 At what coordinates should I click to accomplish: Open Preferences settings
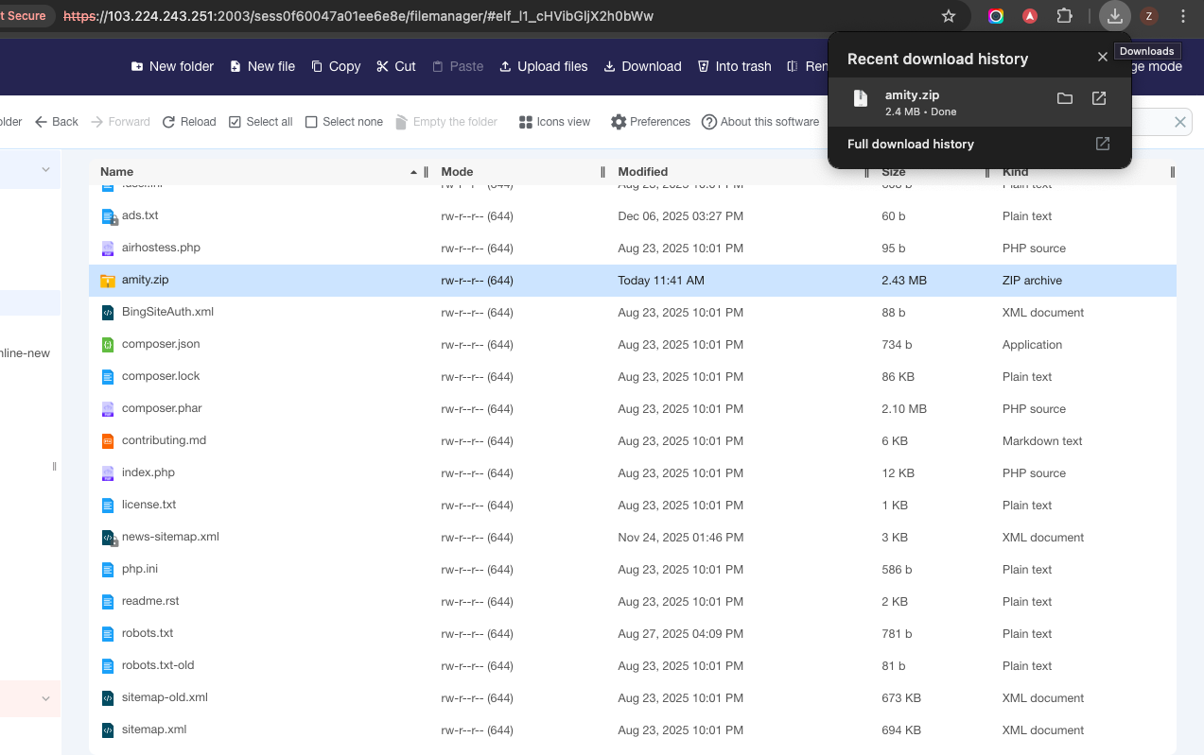(651, 122)
